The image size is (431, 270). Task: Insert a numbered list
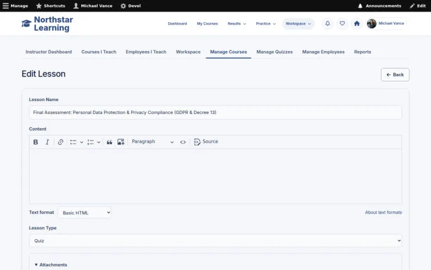[91, 142]
